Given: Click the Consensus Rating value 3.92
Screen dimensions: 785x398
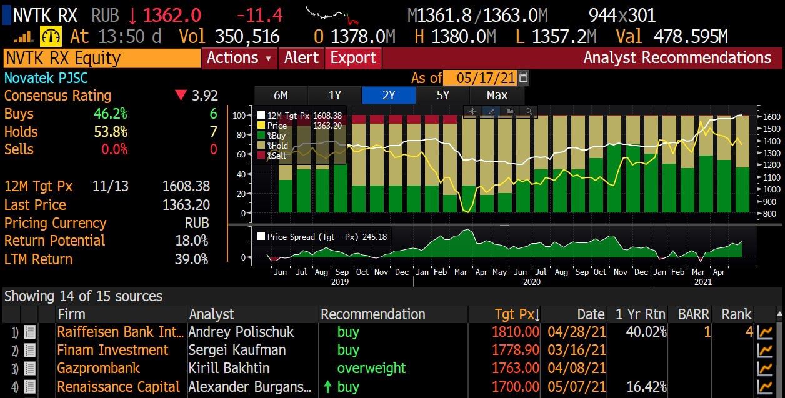Looking at the screenshot, I should [x=204, y=96].
